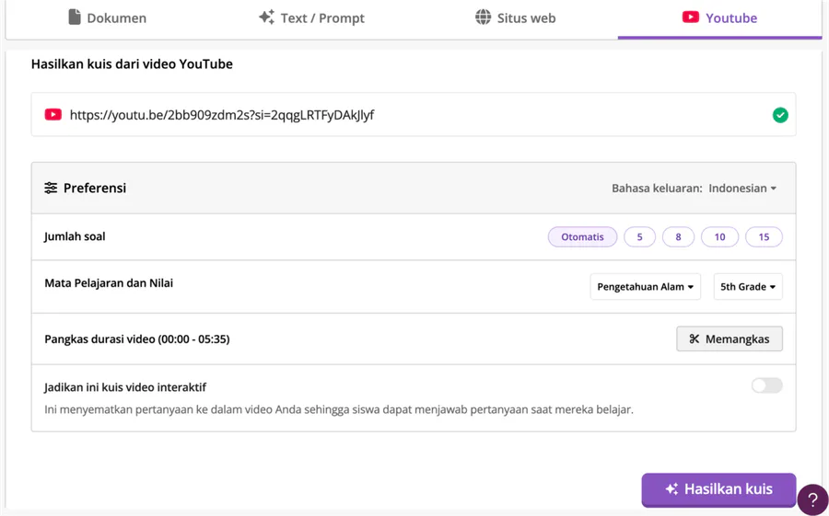Click the globe icon for Situs web
The height and width of the screenshot is (516, 829).
point(483,17)
